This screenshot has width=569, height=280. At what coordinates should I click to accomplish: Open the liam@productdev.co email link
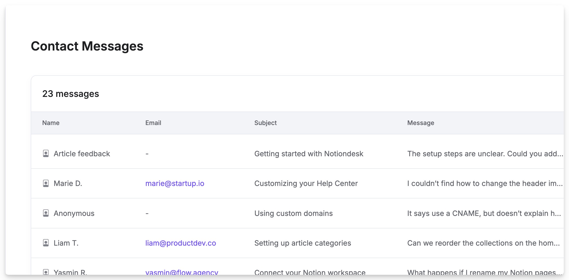pos(181,243)
